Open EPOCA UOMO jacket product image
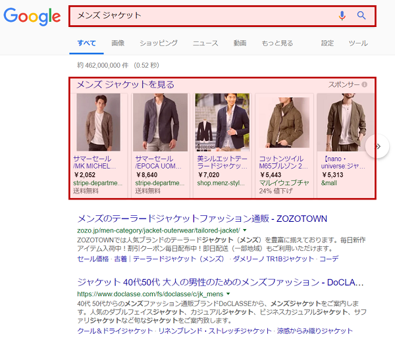The width and height of the screenshot is (395, 341). coord(160,122)
